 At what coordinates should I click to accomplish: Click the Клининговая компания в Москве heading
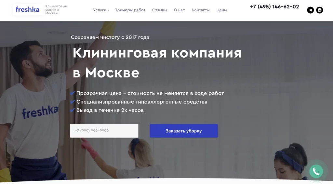[x=157, y=63]
